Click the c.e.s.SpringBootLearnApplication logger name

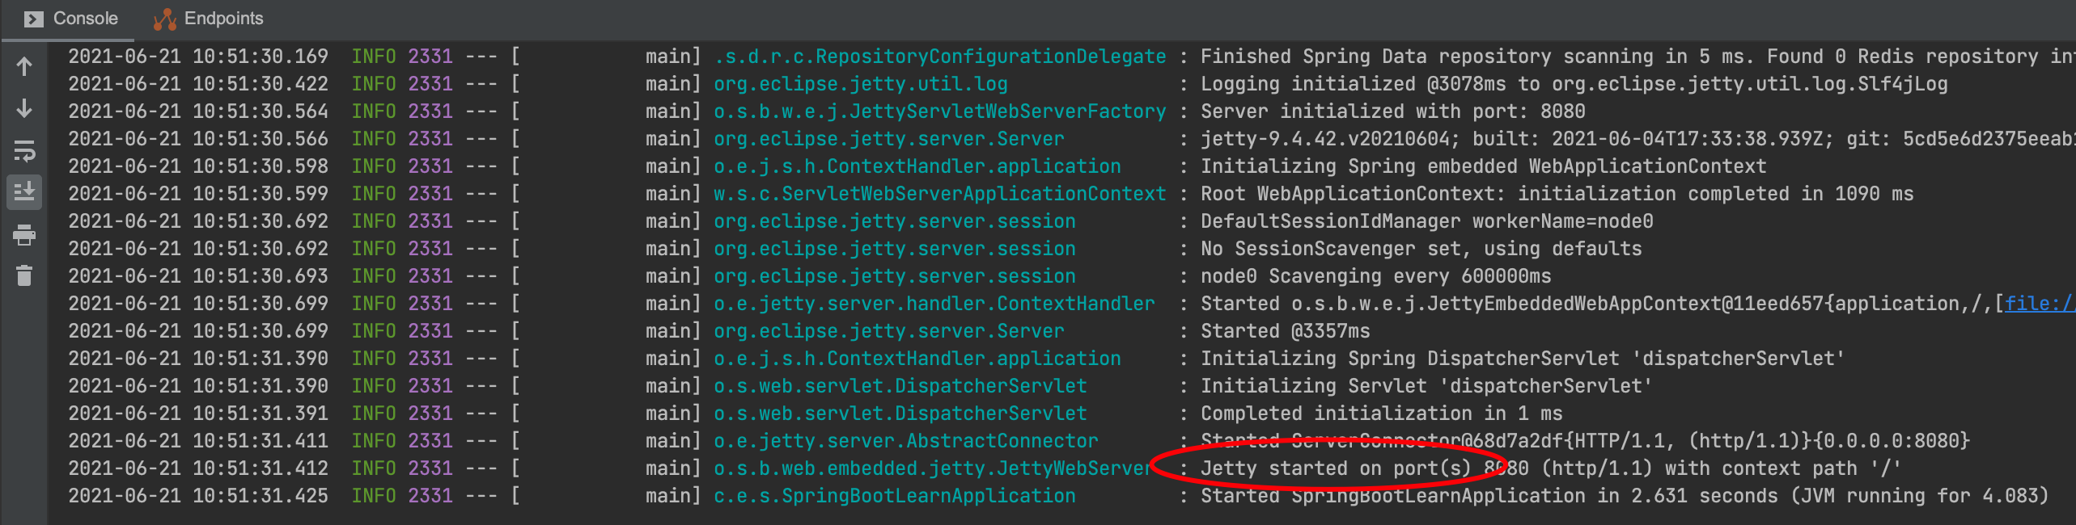[895, 496]
